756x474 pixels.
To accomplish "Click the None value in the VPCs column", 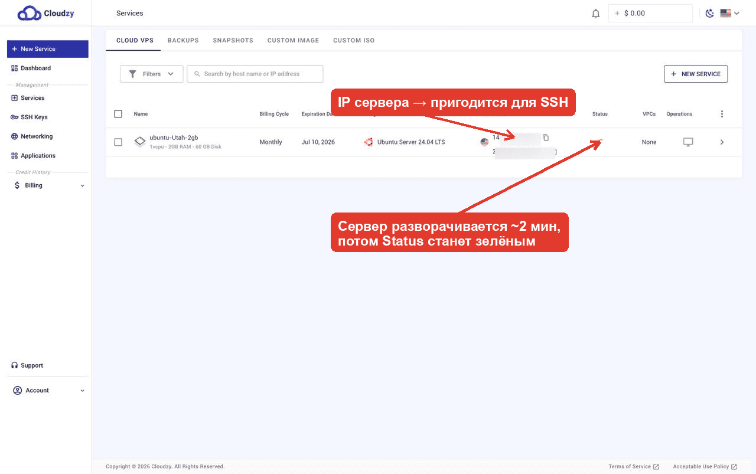I will click(x=649, y=142).
